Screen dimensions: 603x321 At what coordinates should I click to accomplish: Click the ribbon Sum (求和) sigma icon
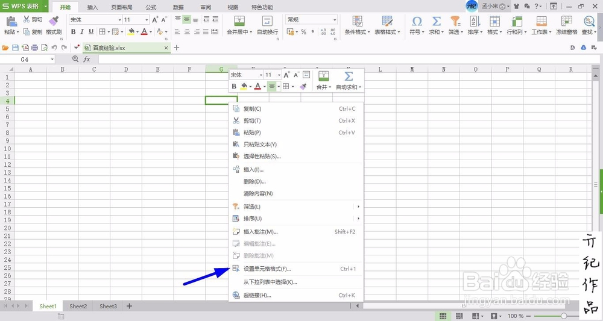437,20
